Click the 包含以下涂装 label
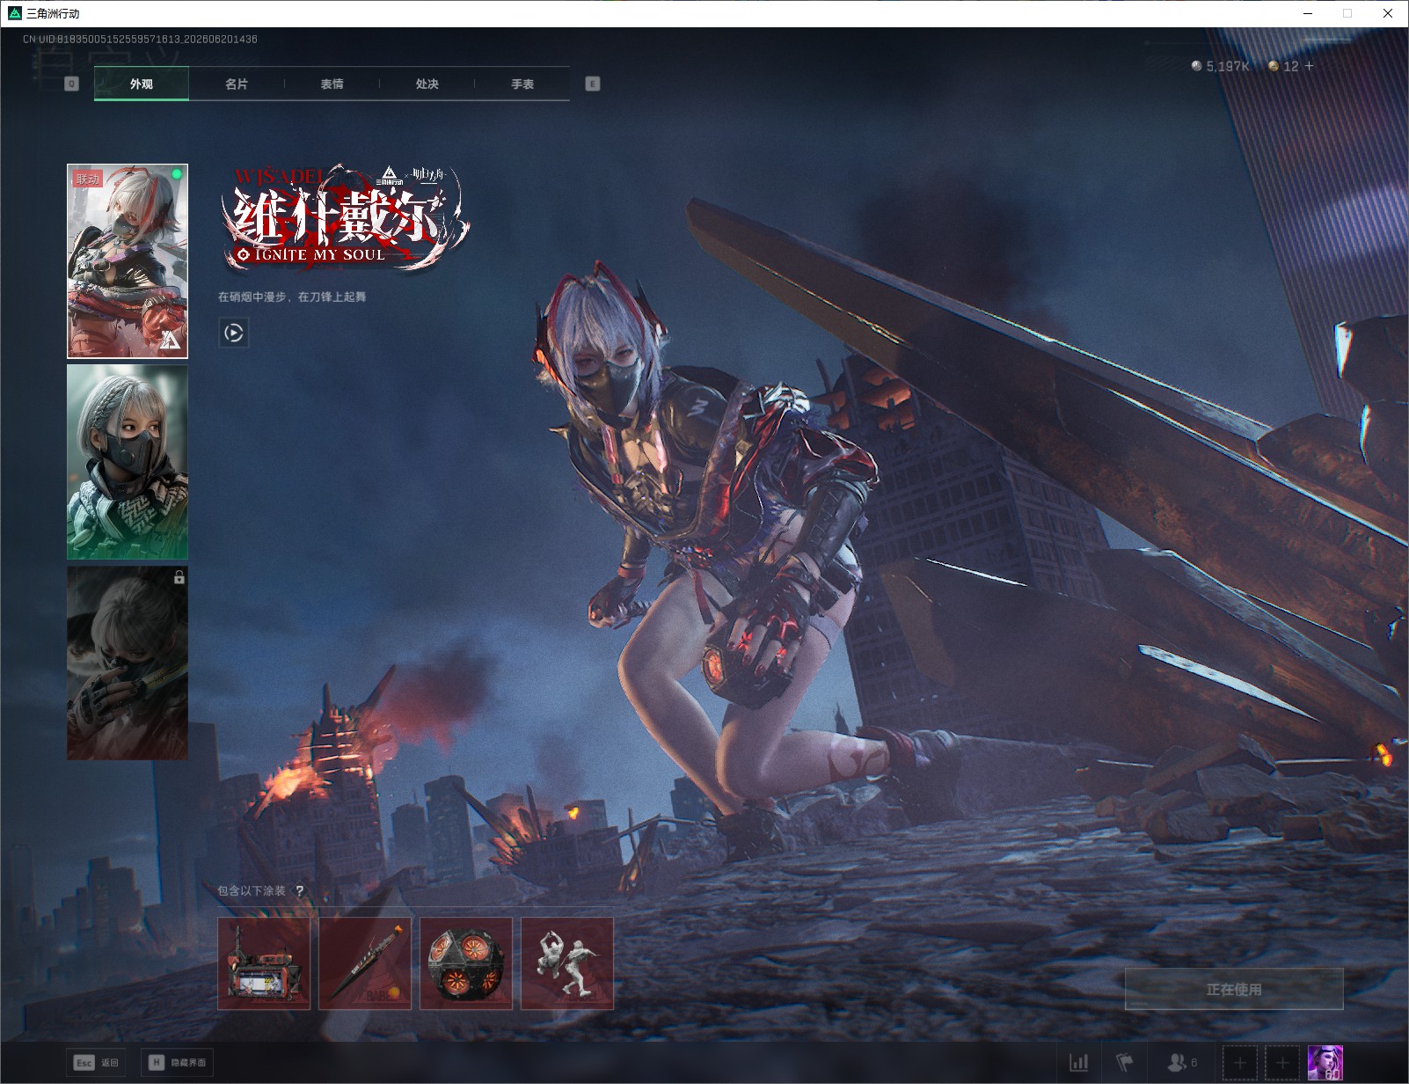This screenshot has height=1084, width=1409. click(x=252, y=890)
